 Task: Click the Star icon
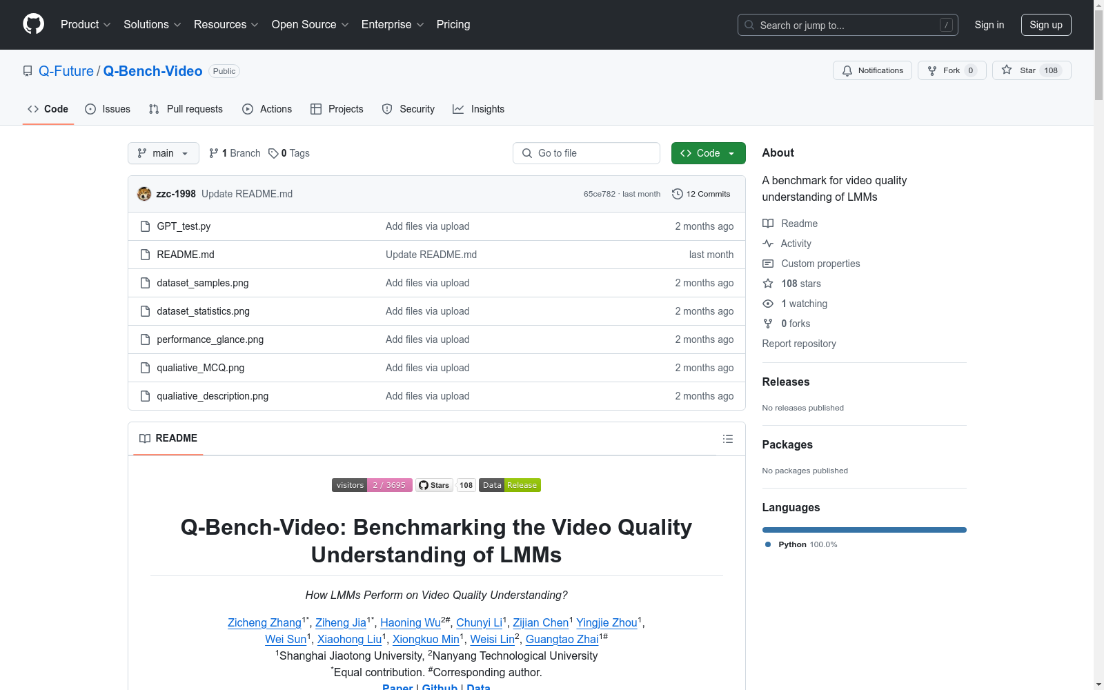(x=1007, y=70)
